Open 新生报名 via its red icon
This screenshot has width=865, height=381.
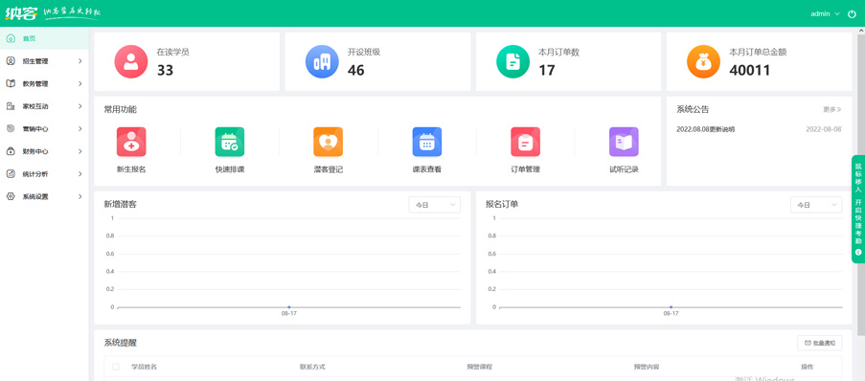tap(131, 143)
